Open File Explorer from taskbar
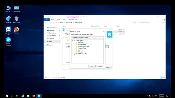The image size is (175, 98). pyautogui.click(x=28, y=96)
